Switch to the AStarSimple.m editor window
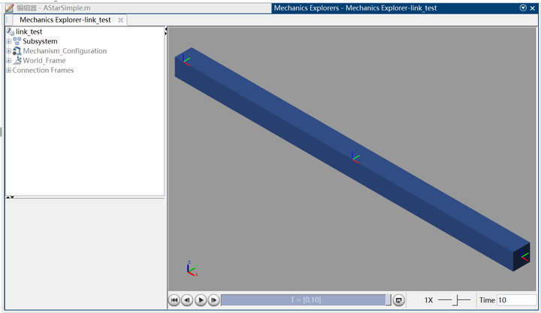The width and height of the screenshot is (541, 313). tap(53, 8)
